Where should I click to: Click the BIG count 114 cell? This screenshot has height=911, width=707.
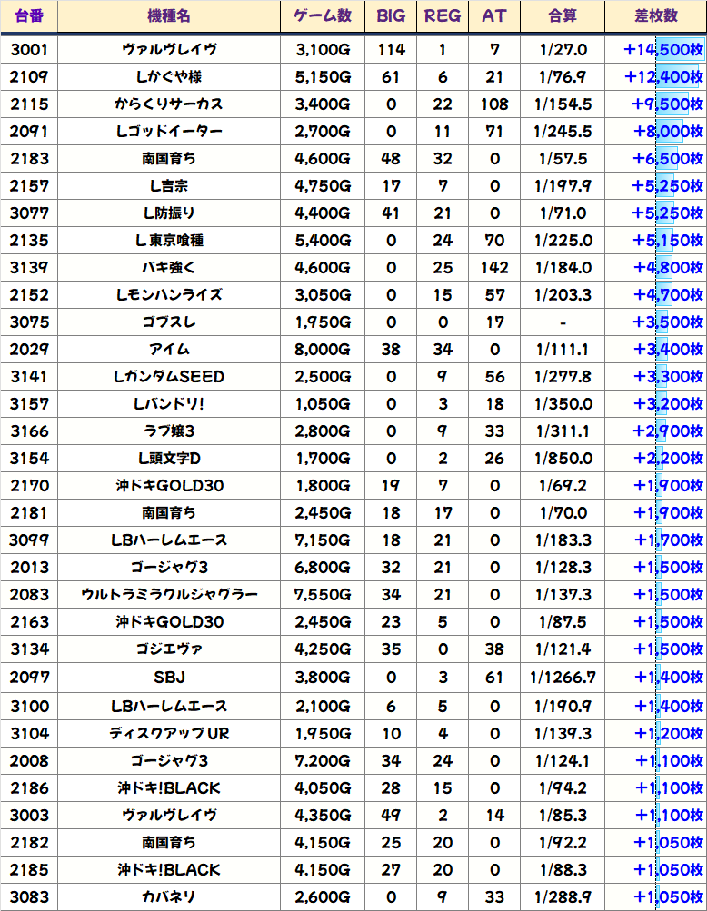coord(391,50)
